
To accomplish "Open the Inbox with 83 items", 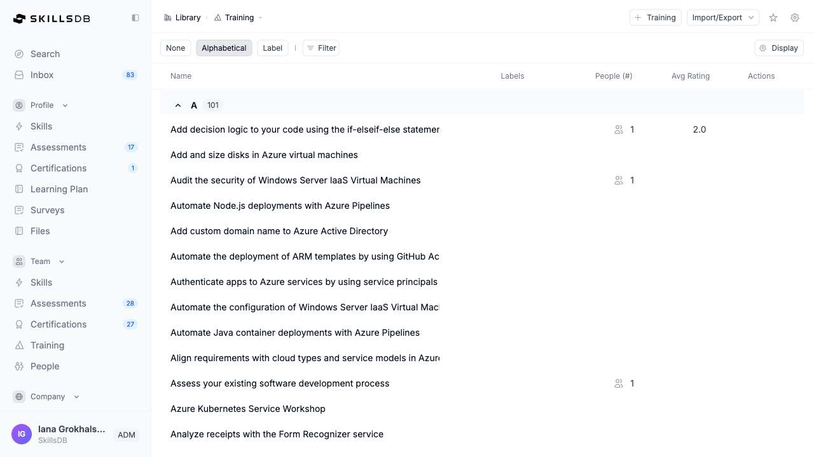I will (x=42, y=75).
